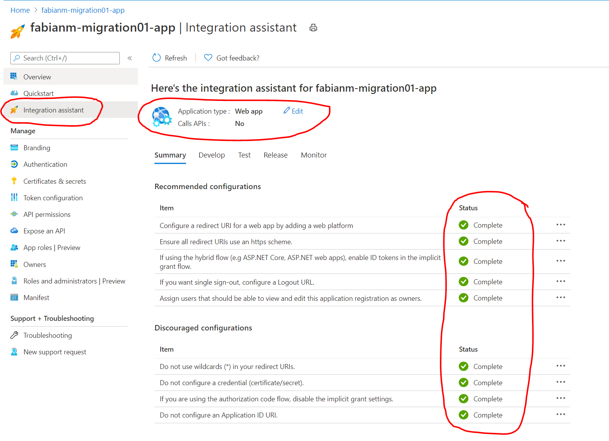This screenshot has width=609, height=441.
Task: Open more options for redirect URI web platform row
Action: (x=560, y=225)
